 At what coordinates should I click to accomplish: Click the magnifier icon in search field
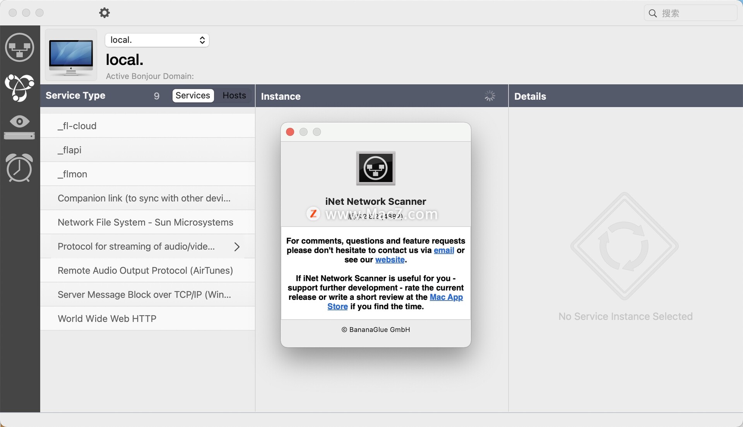652,14
